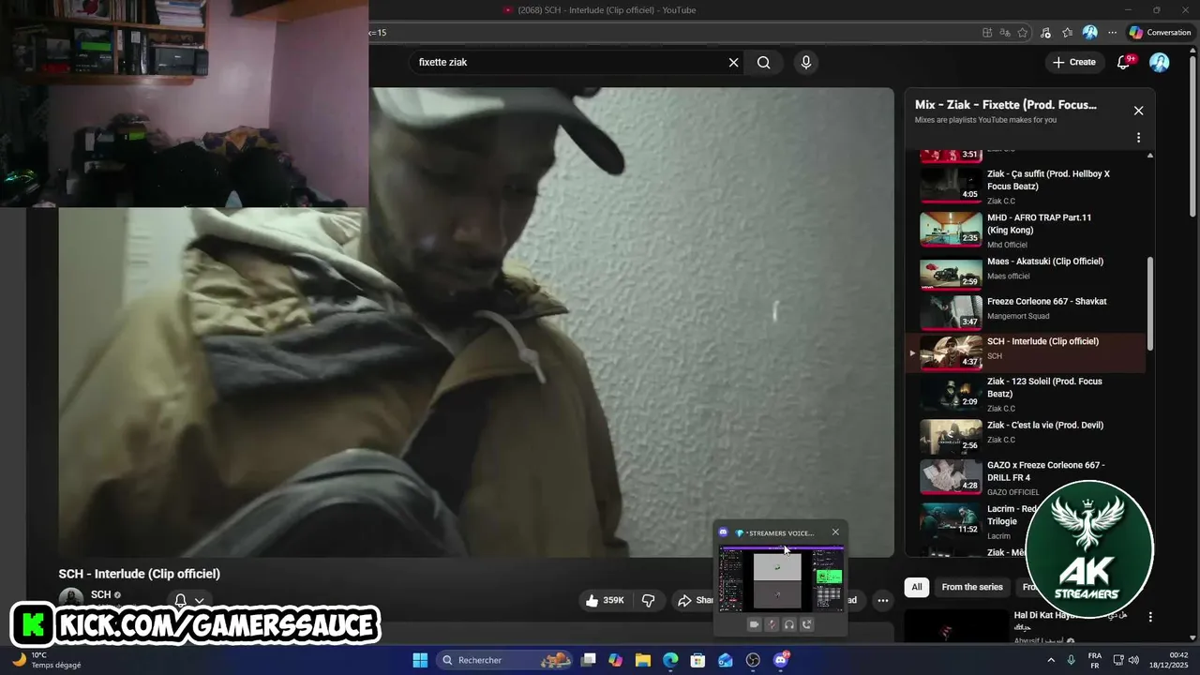Open options for 'Hal Di Kat Hayati' video
1200x675 pixels.
point(1150,617)
